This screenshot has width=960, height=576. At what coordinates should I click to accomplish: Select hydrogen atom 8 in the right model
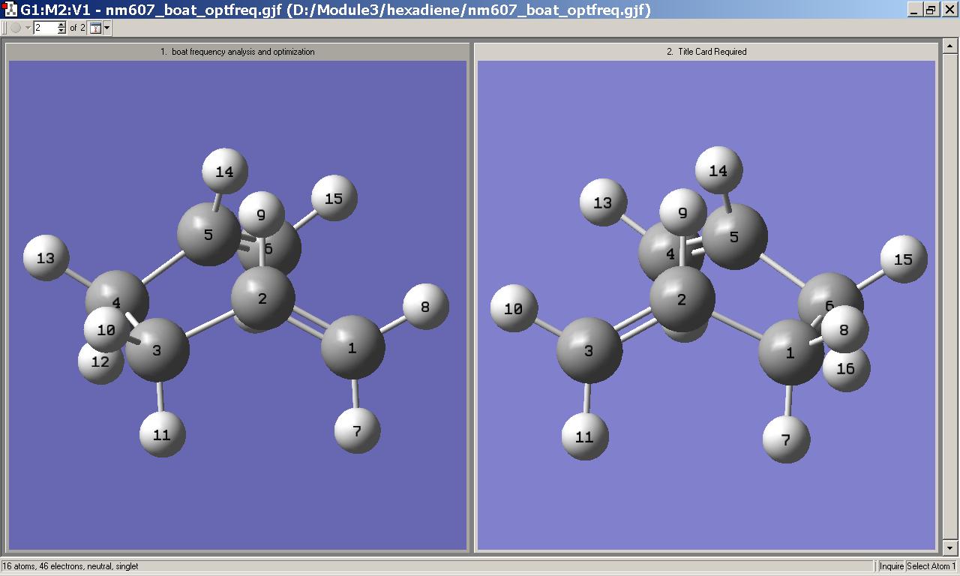pos(844,329)
